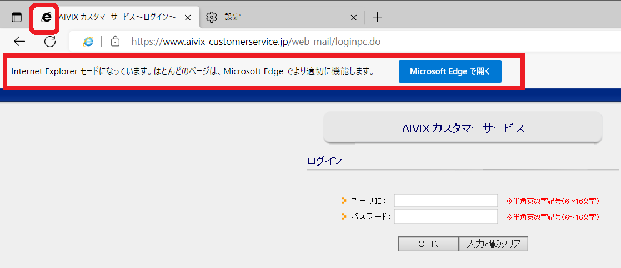
Task: Click the 入力欄のクリア button
Action: pyautogui.click(x=493, y=244)
